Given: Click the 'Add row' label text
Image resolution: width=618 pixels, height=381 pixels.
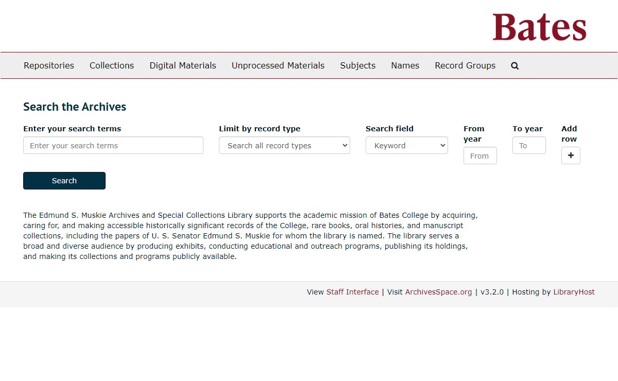Looking at the screenshot, I should 569,134.
